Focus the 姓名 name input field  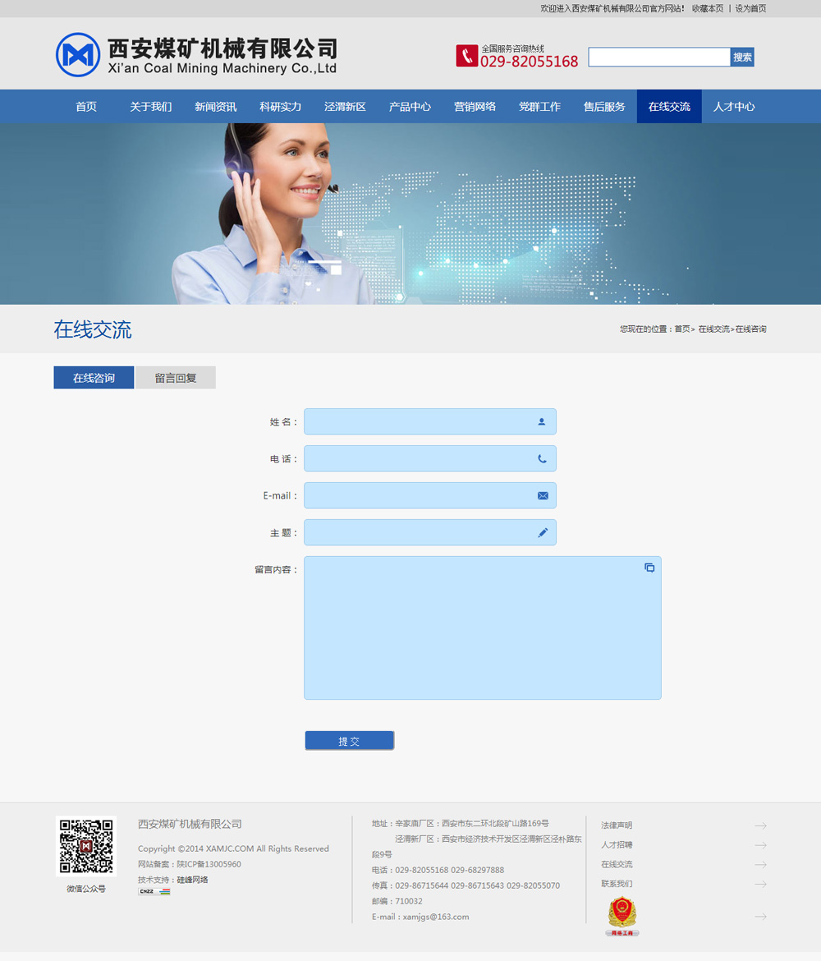click(419, 421)
